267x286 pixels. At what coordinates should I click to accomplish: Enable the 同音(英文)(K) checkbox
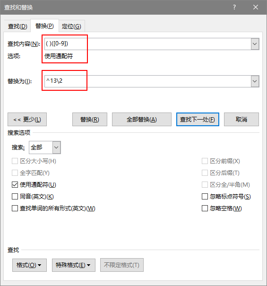click(15, 197)
